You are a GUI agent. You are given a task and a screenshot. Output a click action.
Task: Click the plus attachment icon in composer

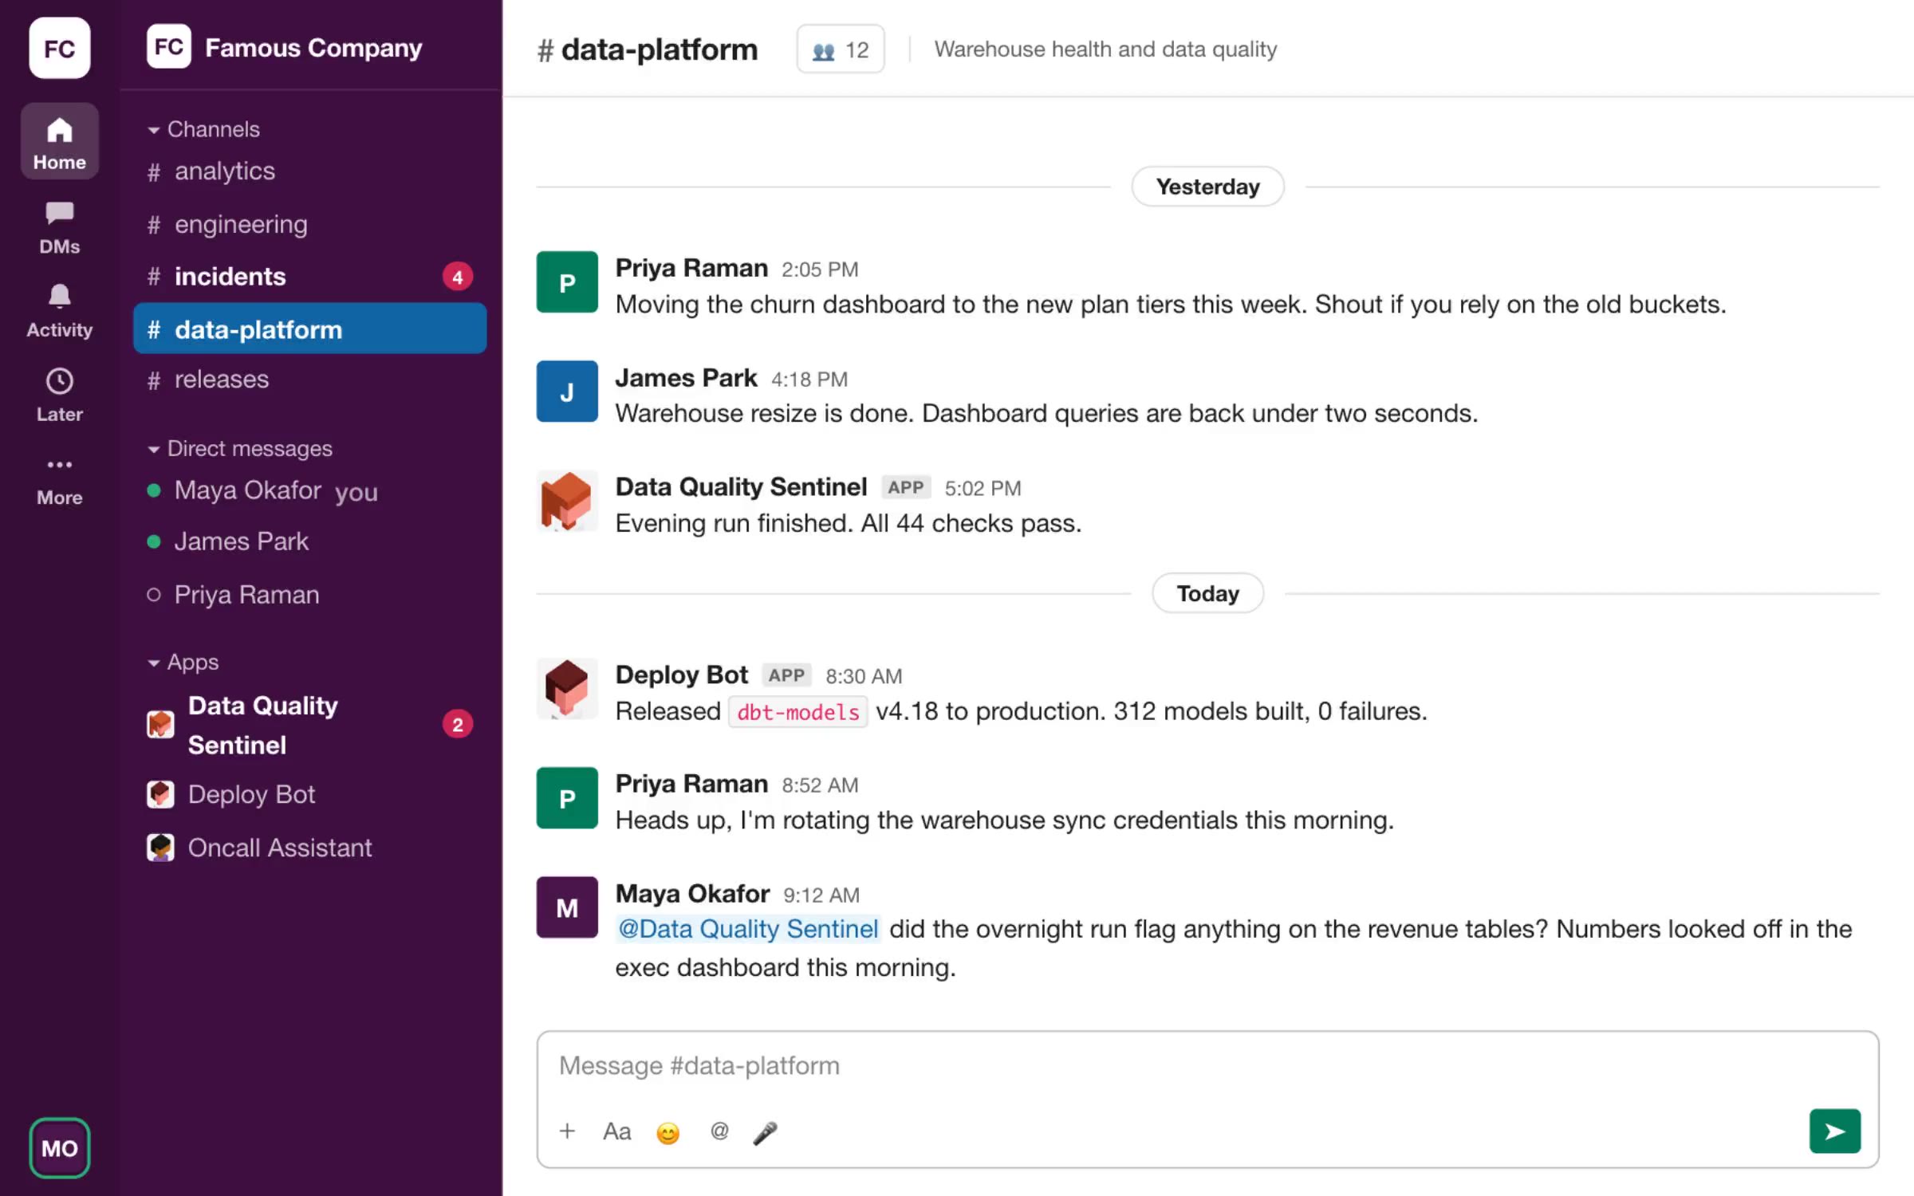567,1131
